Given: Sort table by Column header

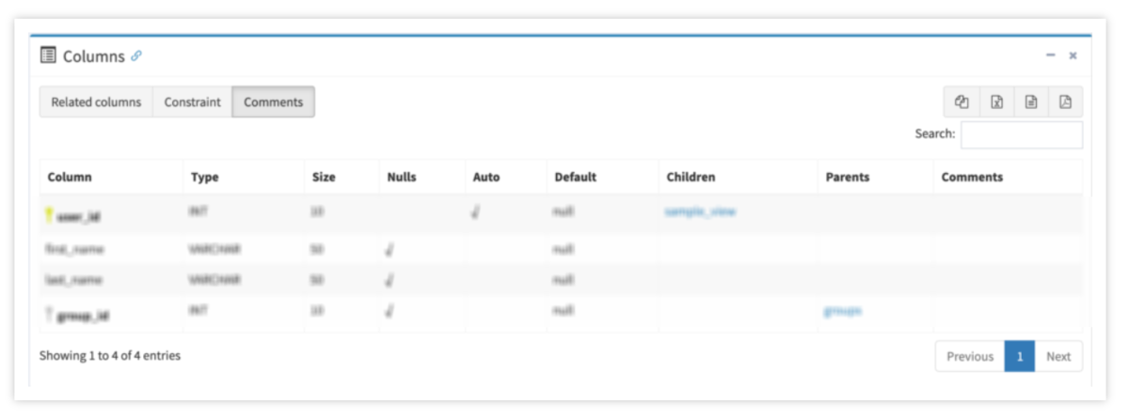Looking at the screenshot, I should point(70,177).
